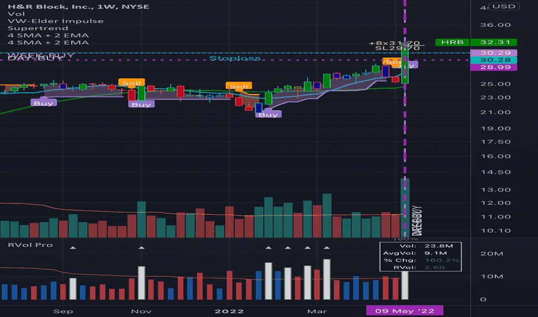
Task: Click the 32.31 last price label
Action: [494, 42]
